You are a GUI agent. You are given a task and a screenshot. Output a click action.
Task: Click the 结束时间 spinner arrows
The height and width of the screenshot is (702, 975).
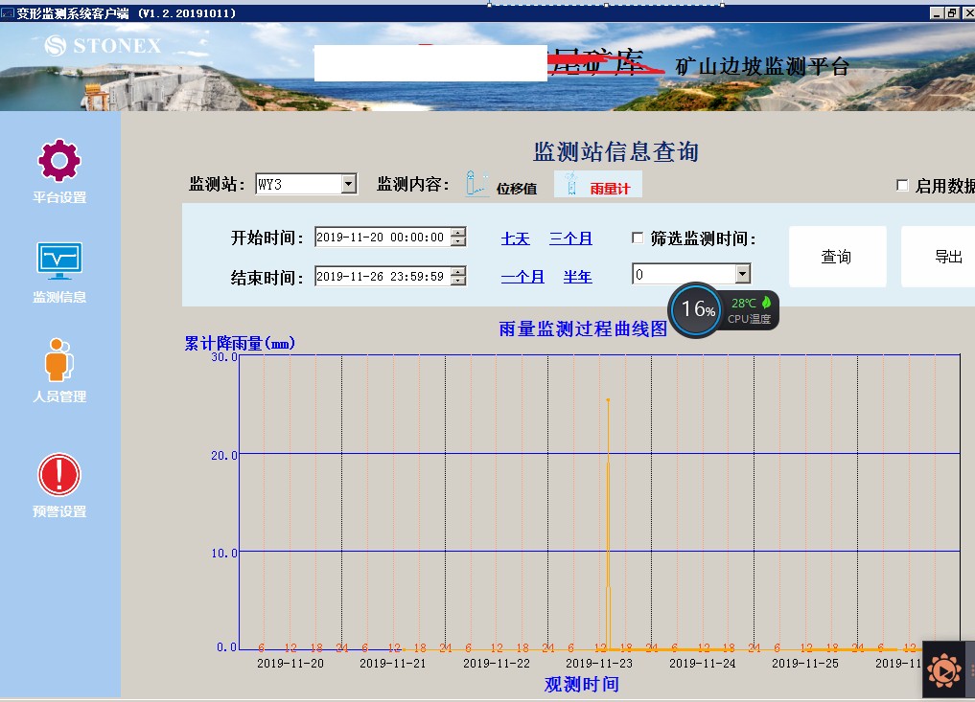pos(458,276)
